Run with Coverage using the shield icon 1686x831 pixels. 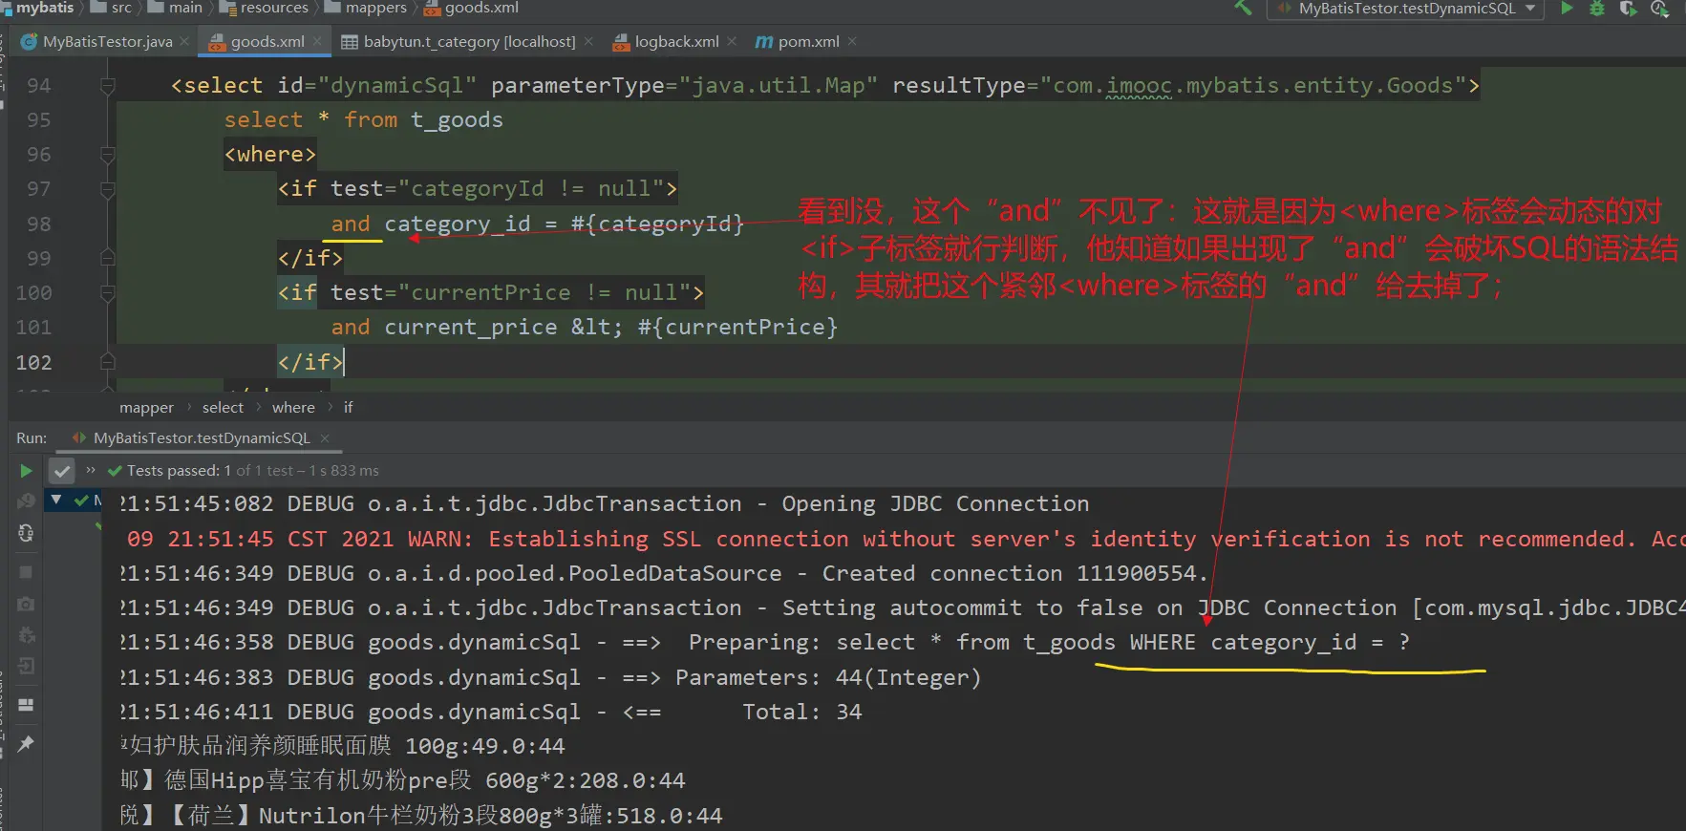click(1628, 9)
